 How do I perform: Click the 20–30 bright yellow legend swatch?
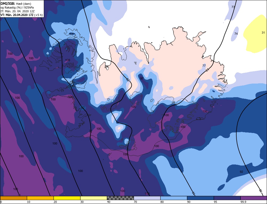click(67, 198)
